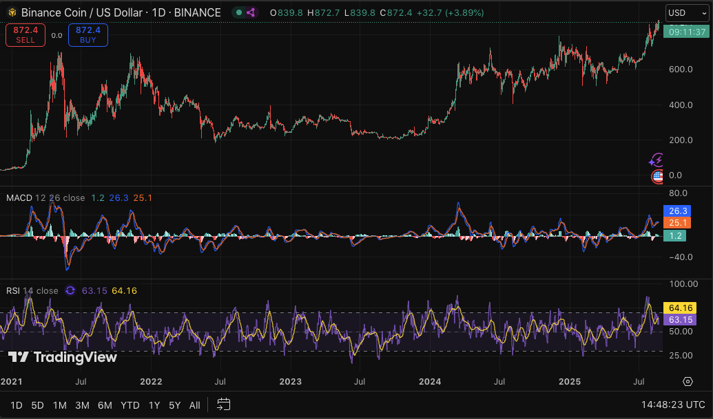Click the RSI purple refresh cycle icon
Screen dimensions: 713x419
[x=70, y=290]
